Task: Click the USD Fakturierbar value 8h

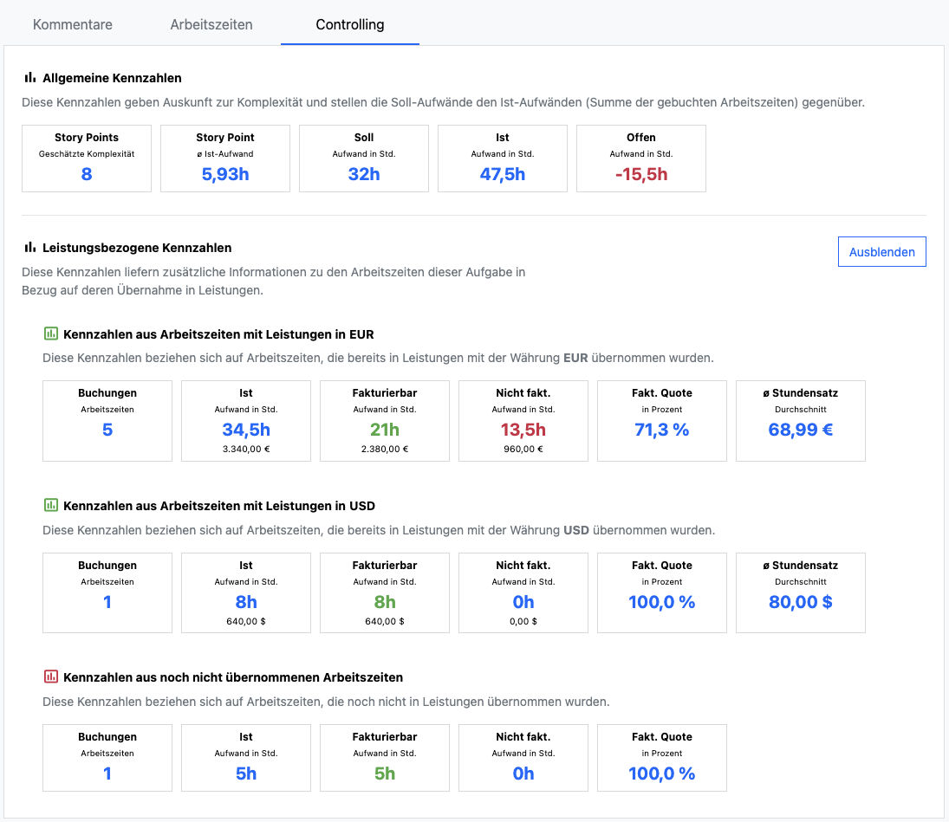Action: pyautogui.click(x=384, y=602)
